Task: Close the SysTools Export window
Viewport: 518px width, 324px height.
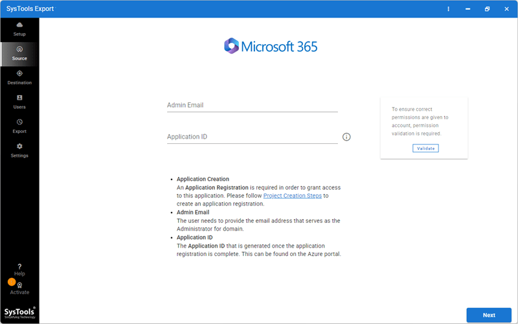Action: 506,9
